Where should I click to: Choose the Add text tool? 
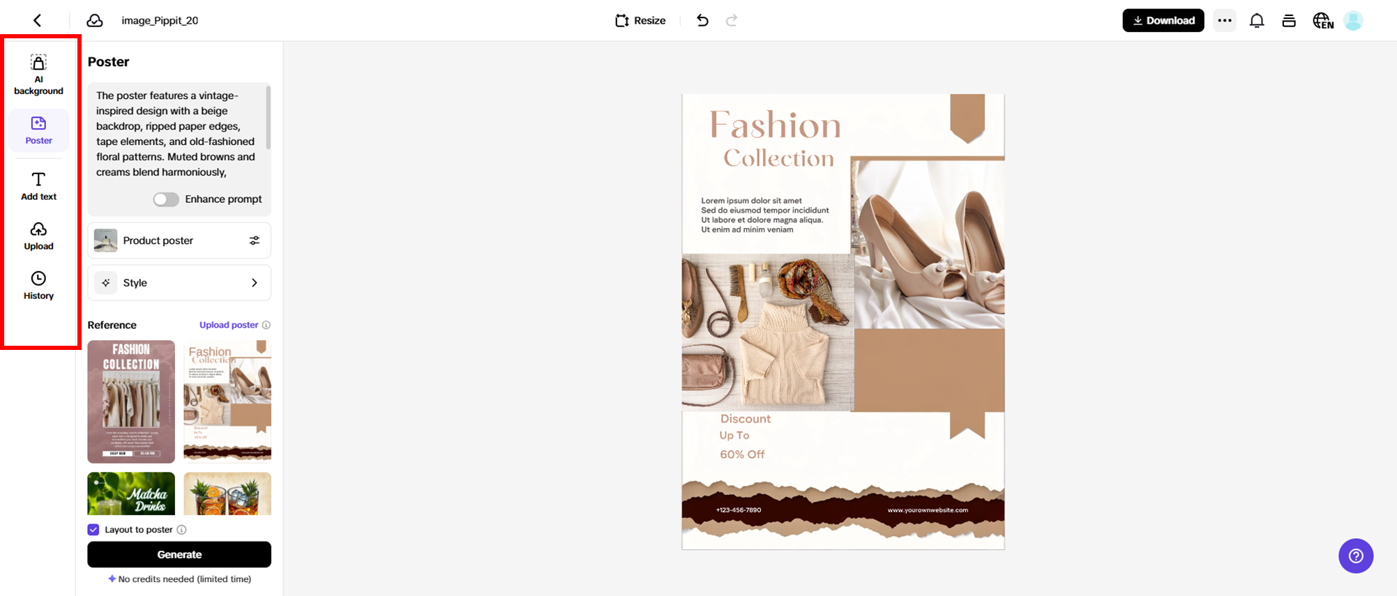tap(38, 187)
